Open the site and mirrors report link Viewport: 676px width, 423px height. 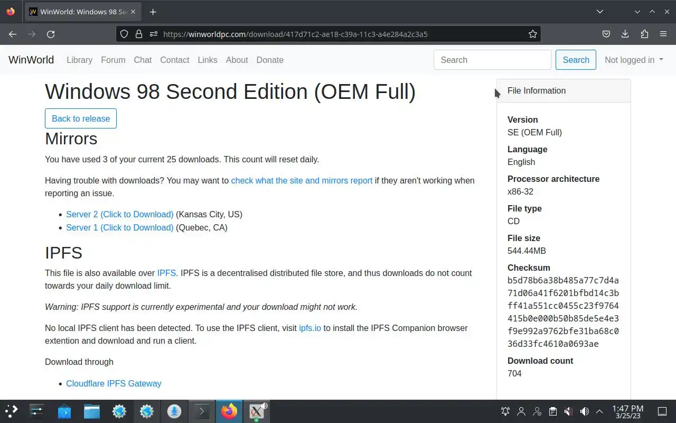coord(302,180)
